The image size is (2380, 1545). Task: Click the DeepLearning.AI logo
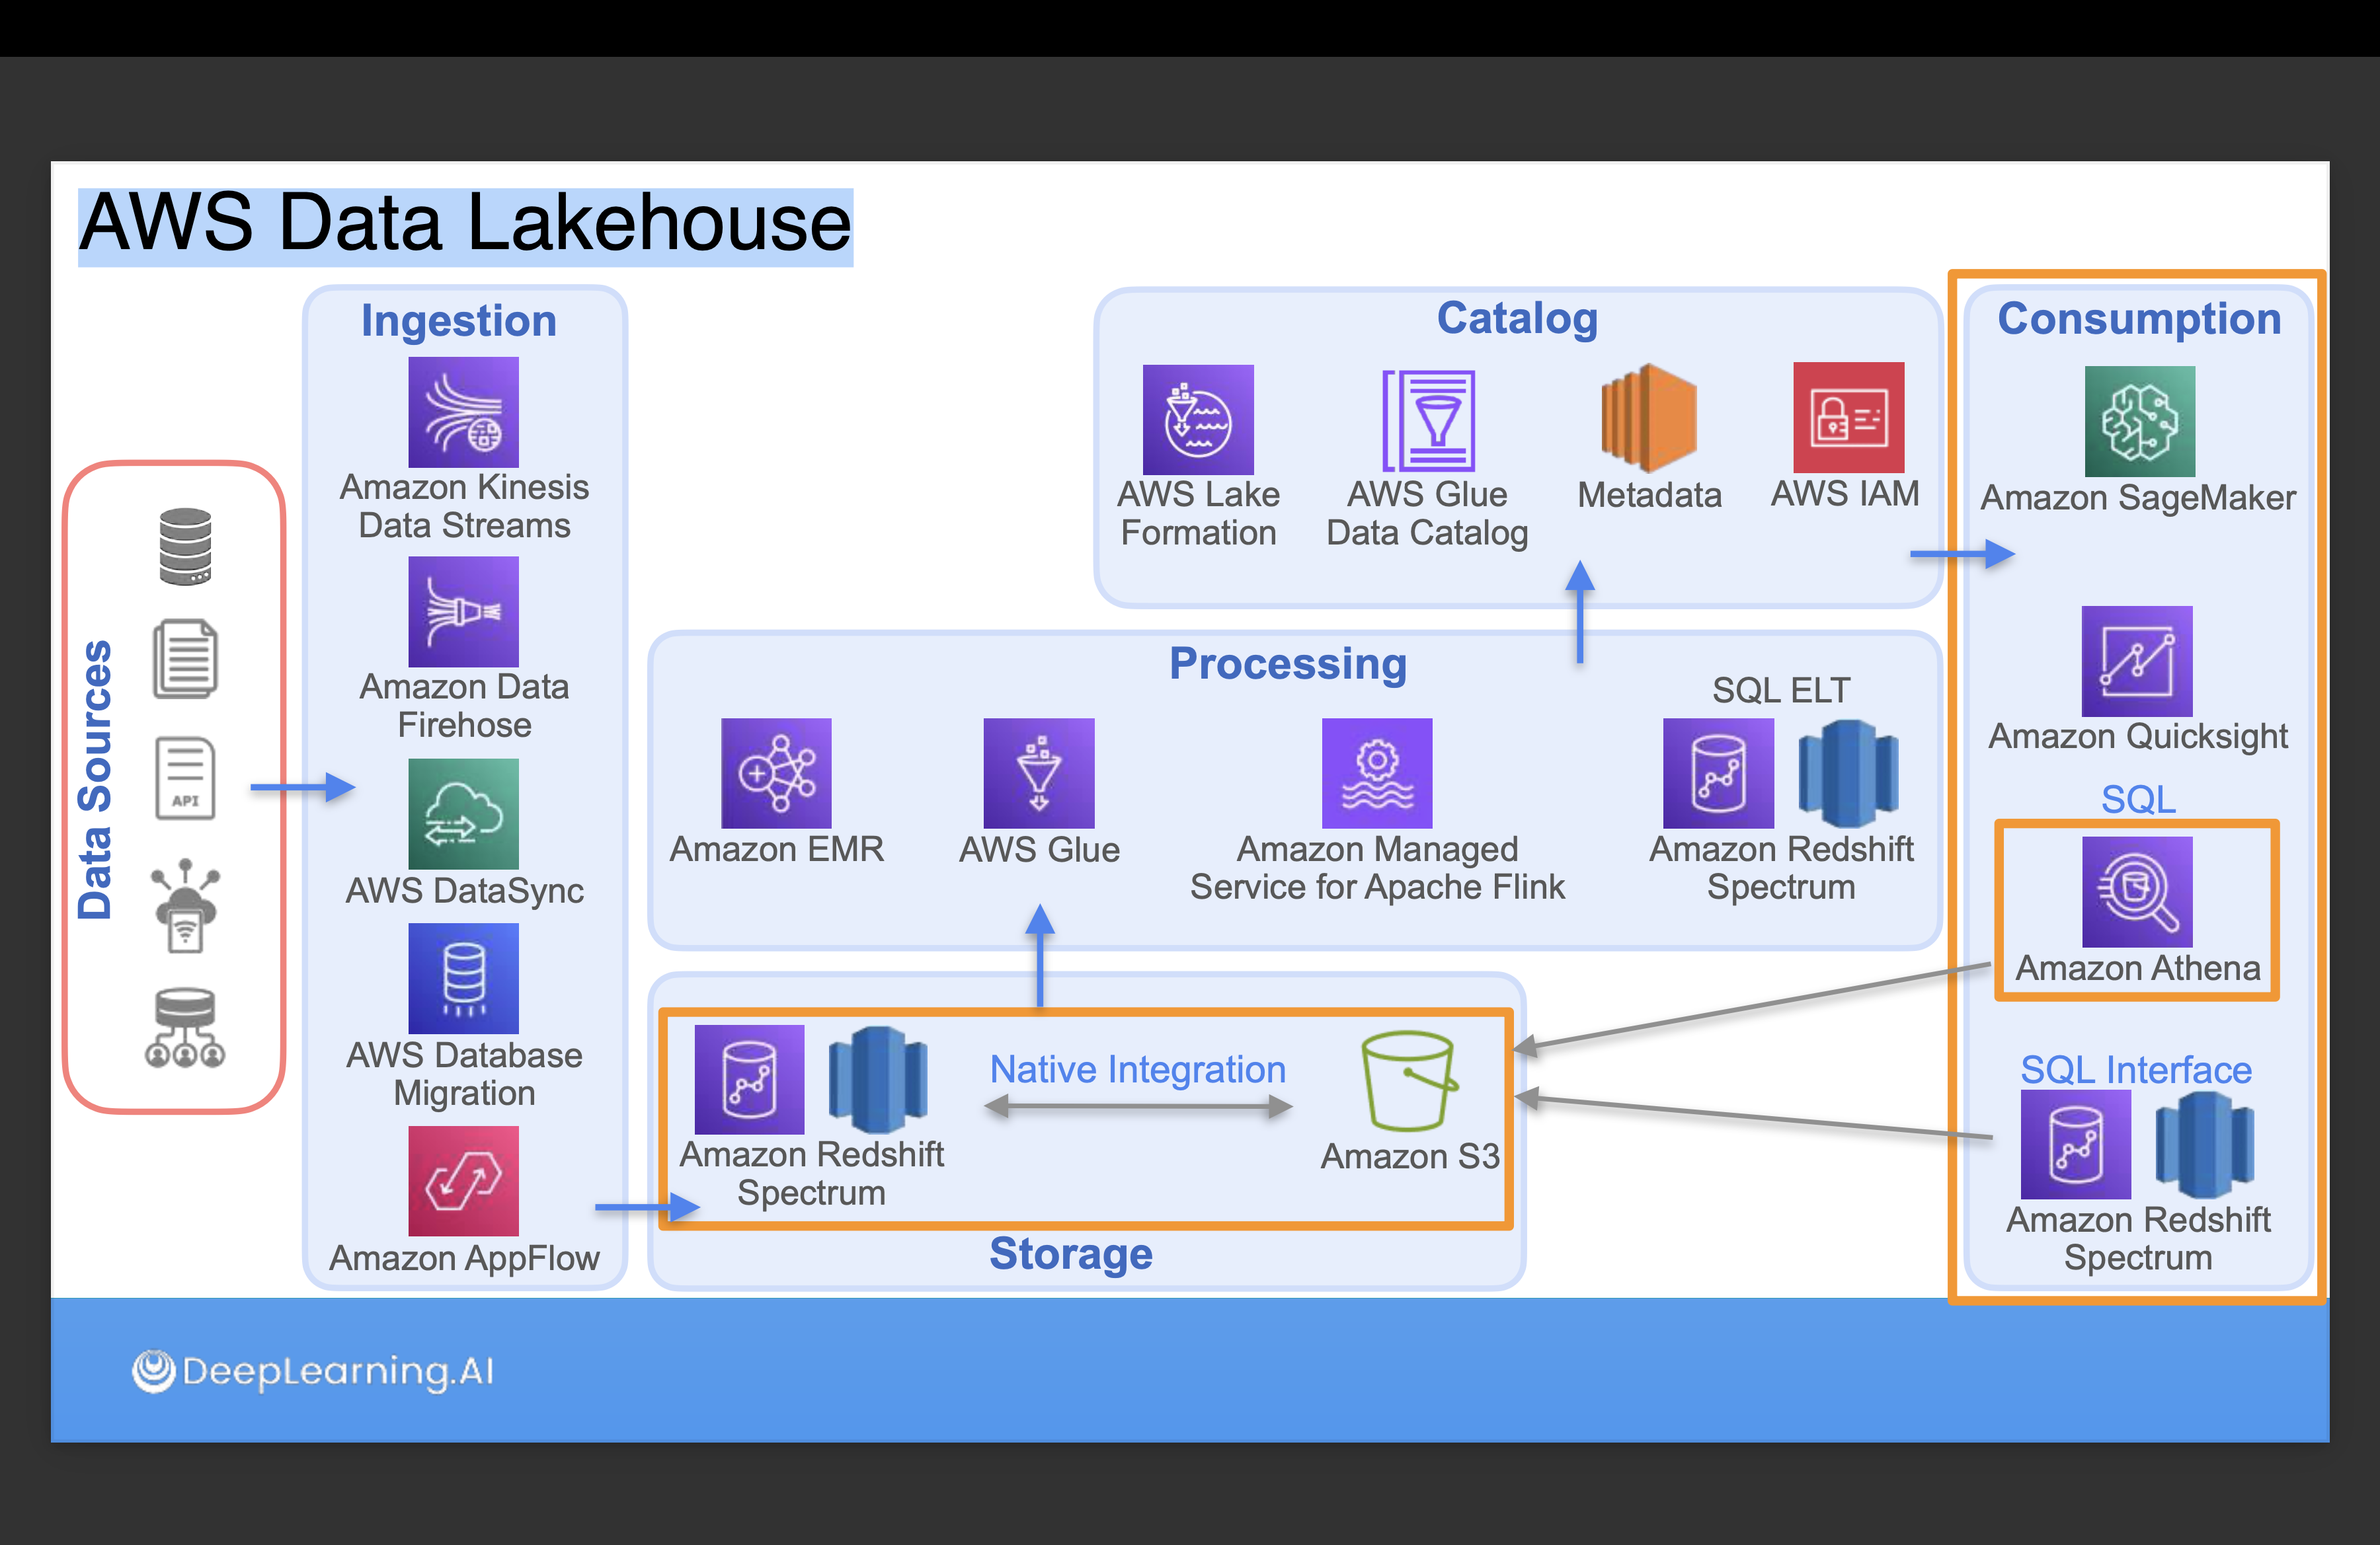click(x=313, y=1371)
